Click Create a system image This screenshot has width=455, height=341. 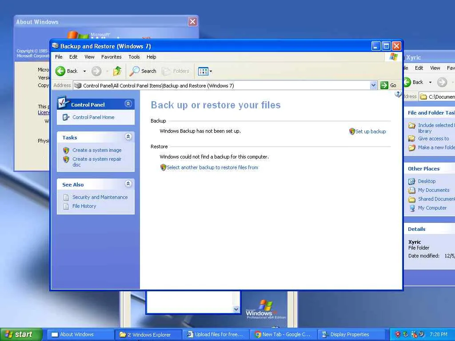coord(97,150)
